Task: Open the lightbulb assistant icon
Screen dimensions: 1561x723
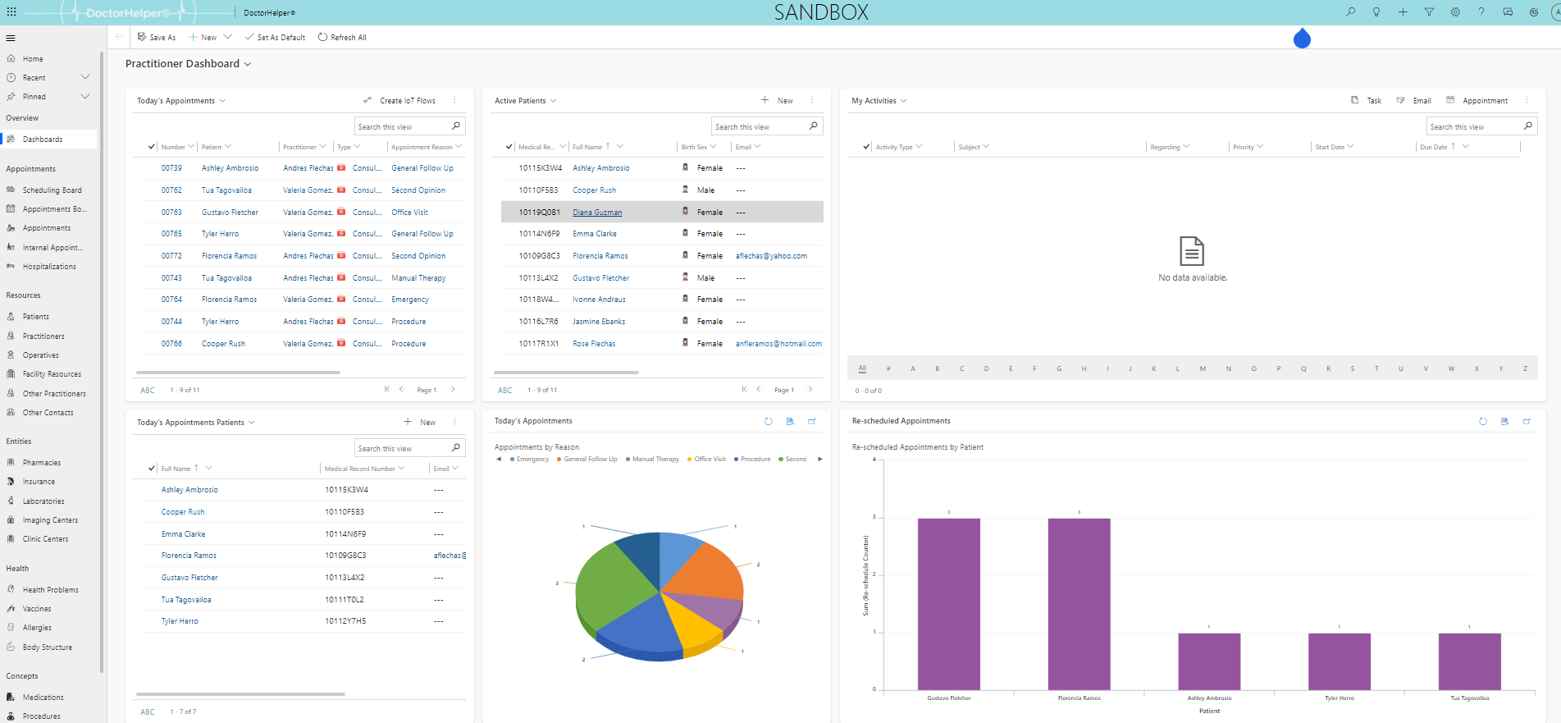Action: point(1376,12)
